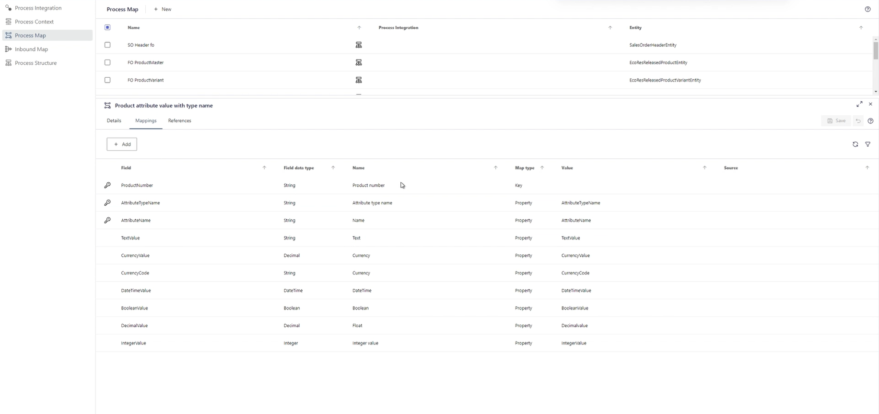Open the mappings filter
This screenshot has width=879, height=414.
click(x=867, y=144)
